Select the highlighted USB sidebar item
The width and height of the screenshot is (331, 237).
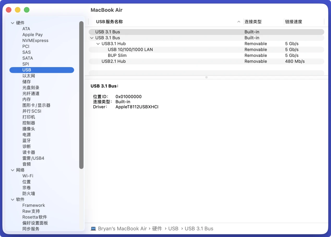tap(42, 70)
